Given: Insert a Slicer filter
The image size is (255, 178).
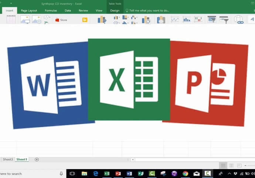Looking at the screenshot, I should click(x=212, y=19).
